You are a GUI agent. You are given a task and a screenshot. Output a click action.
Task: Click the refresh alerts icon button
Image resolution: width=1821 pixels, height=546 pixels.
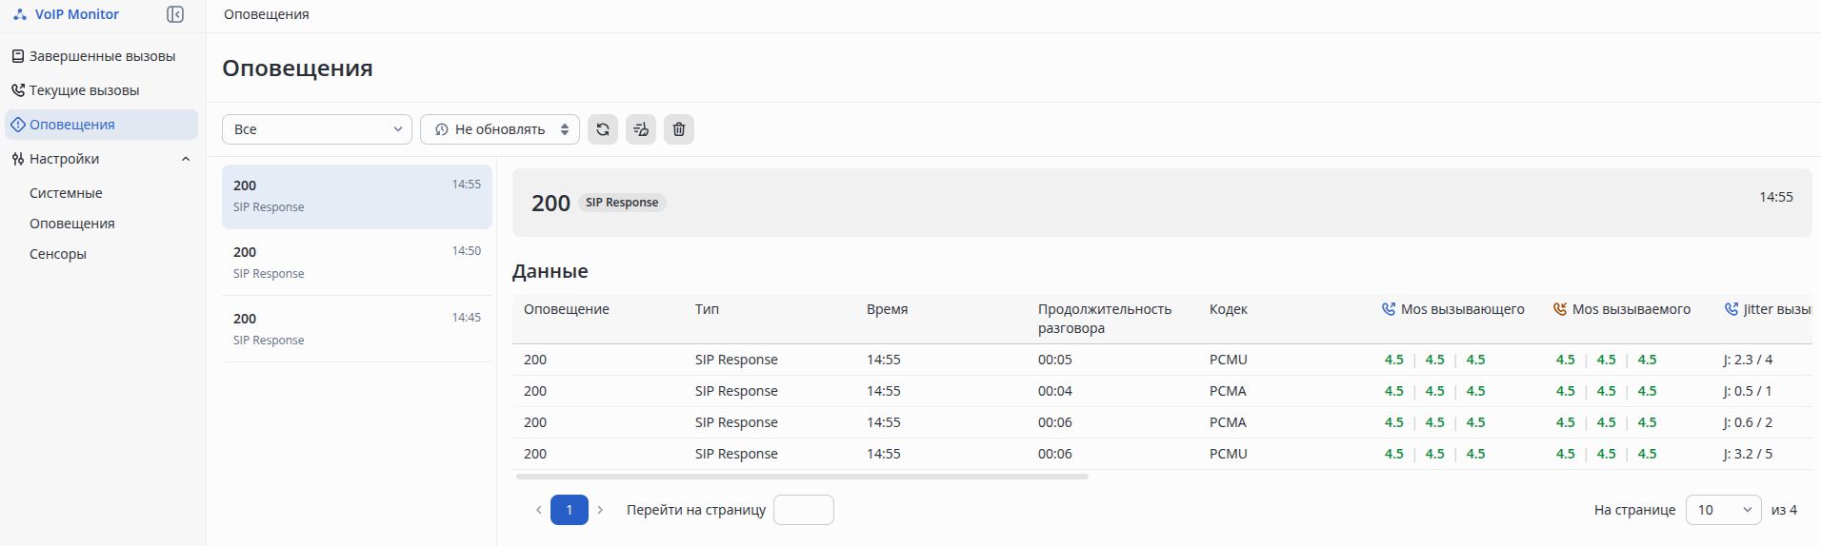(x=603, y=129)
